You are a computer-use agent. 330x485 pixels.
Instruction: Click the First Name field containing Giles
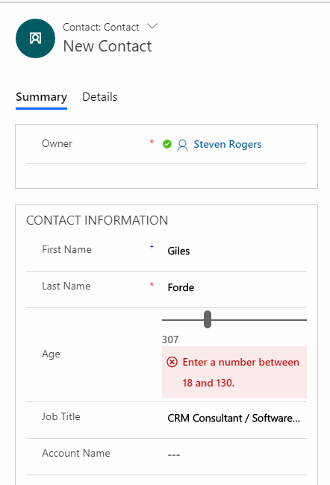click(234, 251)
